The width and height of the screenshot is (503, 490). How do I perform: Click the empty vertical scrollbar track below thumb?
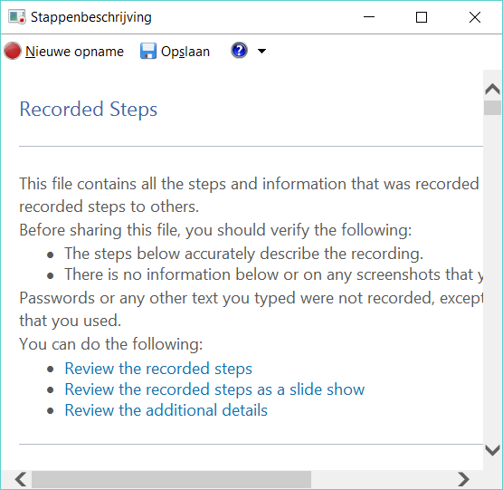492,278
